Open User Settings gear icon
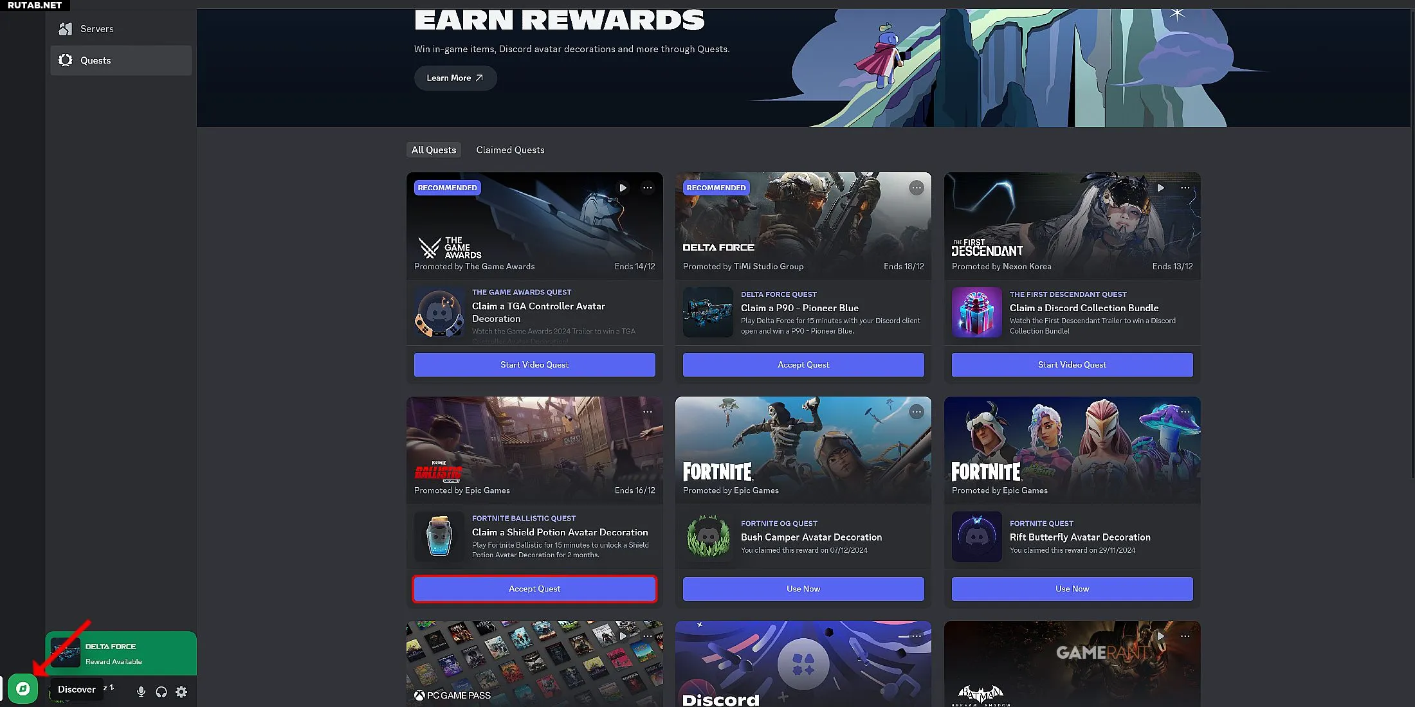 (181, 692)
